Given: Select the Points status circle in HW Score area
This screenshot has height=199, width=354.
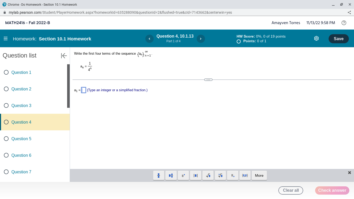Looking at the screenshot, I should click(x=238, y=41).
